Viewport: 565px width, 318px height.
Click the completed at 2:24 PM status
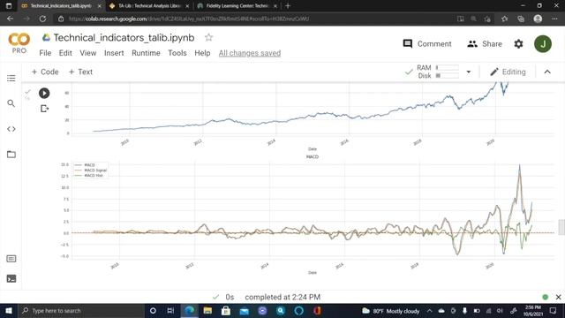[x=282, y=297]
